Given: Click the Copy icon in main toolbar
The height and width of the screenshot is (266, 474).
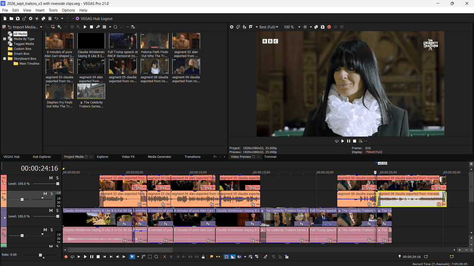Looking at the screenshot, I should point(43,19).
